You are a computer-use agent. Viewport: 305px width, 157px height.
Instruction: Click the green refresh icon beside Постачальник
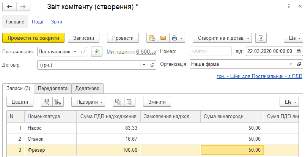[x=97, y=51]
